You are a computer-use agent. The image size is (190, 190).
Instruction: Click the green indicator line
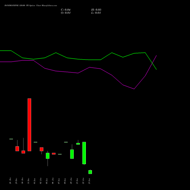pyautogui.click(x=78, y=59)
